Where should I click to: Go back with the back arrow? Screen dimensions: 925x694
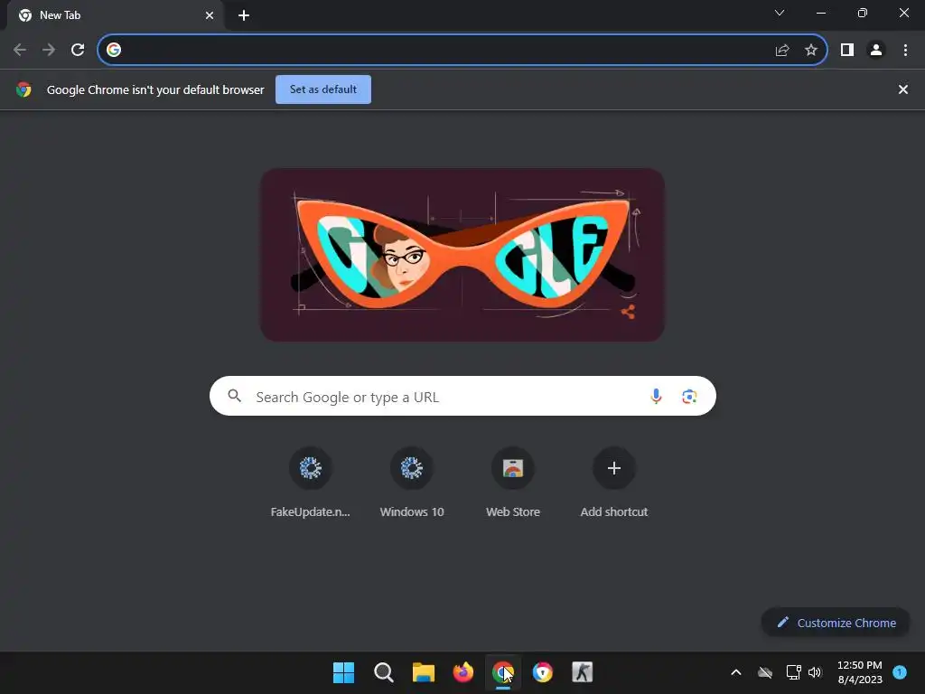click(x=20, y=50)
